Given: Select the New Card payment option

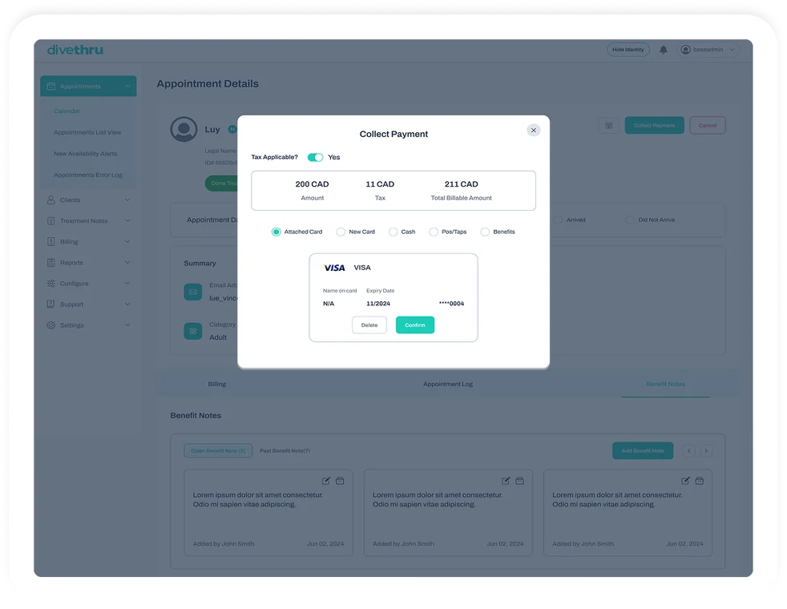Looking at the screenshot, I should pos(341,232).
